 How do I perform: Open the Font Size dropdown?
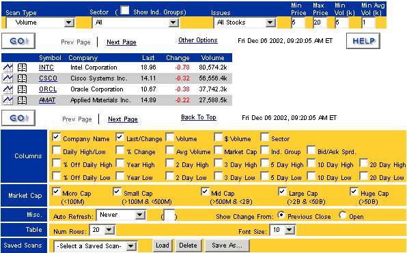pyautogui.click(x=283, y=230)
